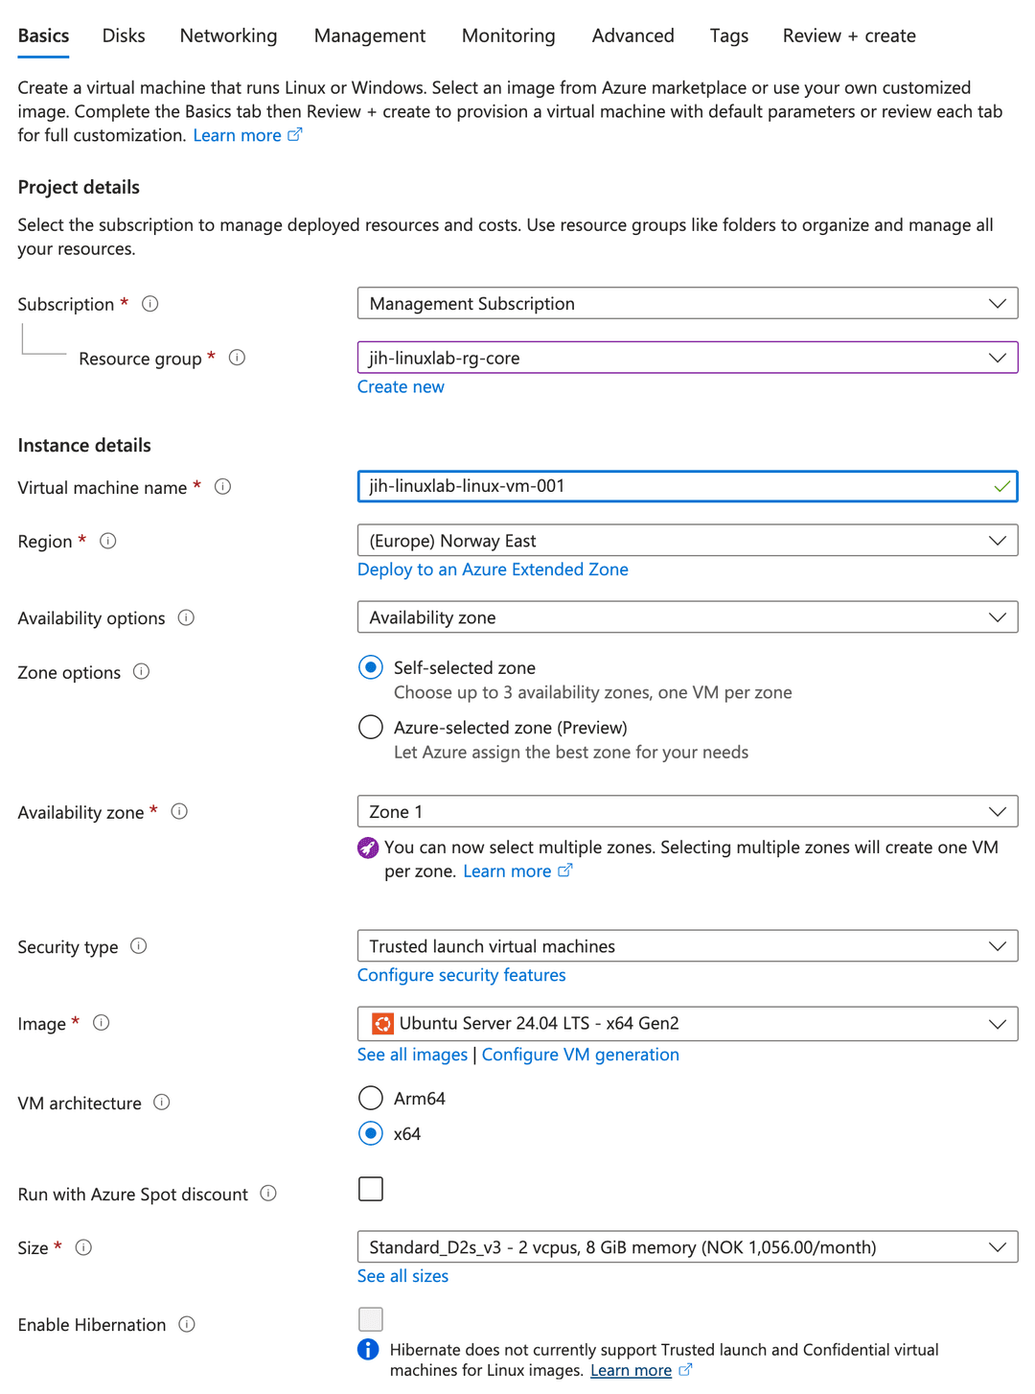The height and width of the screenshot is (1394, 1035).
Task: Open the Size dropdown for Standard_D2s_v3
Action: pyautogui.click(x=686, y=1247)
